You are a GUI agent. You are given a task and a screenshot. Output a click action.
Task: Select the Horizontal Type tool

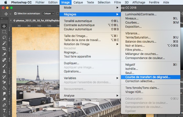point(4,110)
